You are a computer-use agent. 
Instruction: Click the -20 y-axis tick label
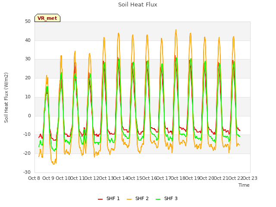27,154
